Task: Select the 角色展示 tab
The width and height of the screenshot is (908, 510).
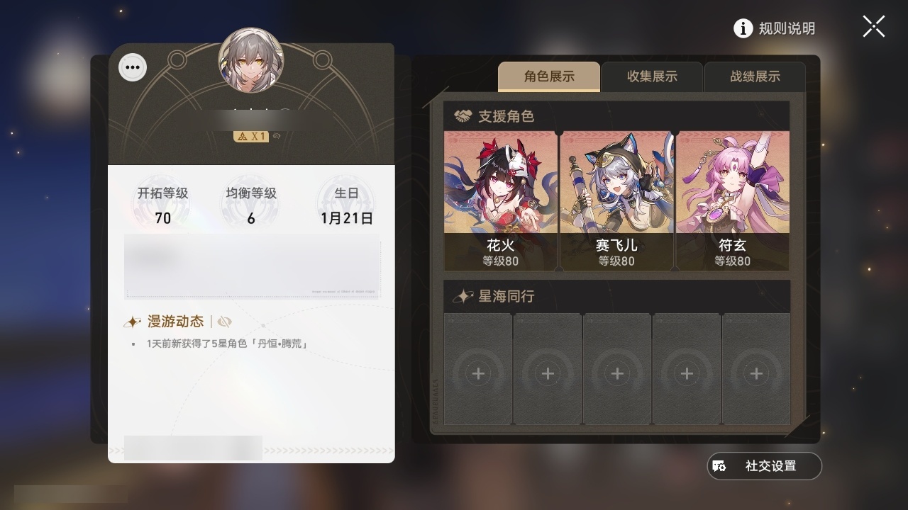Action: click(x=549, y=76)
